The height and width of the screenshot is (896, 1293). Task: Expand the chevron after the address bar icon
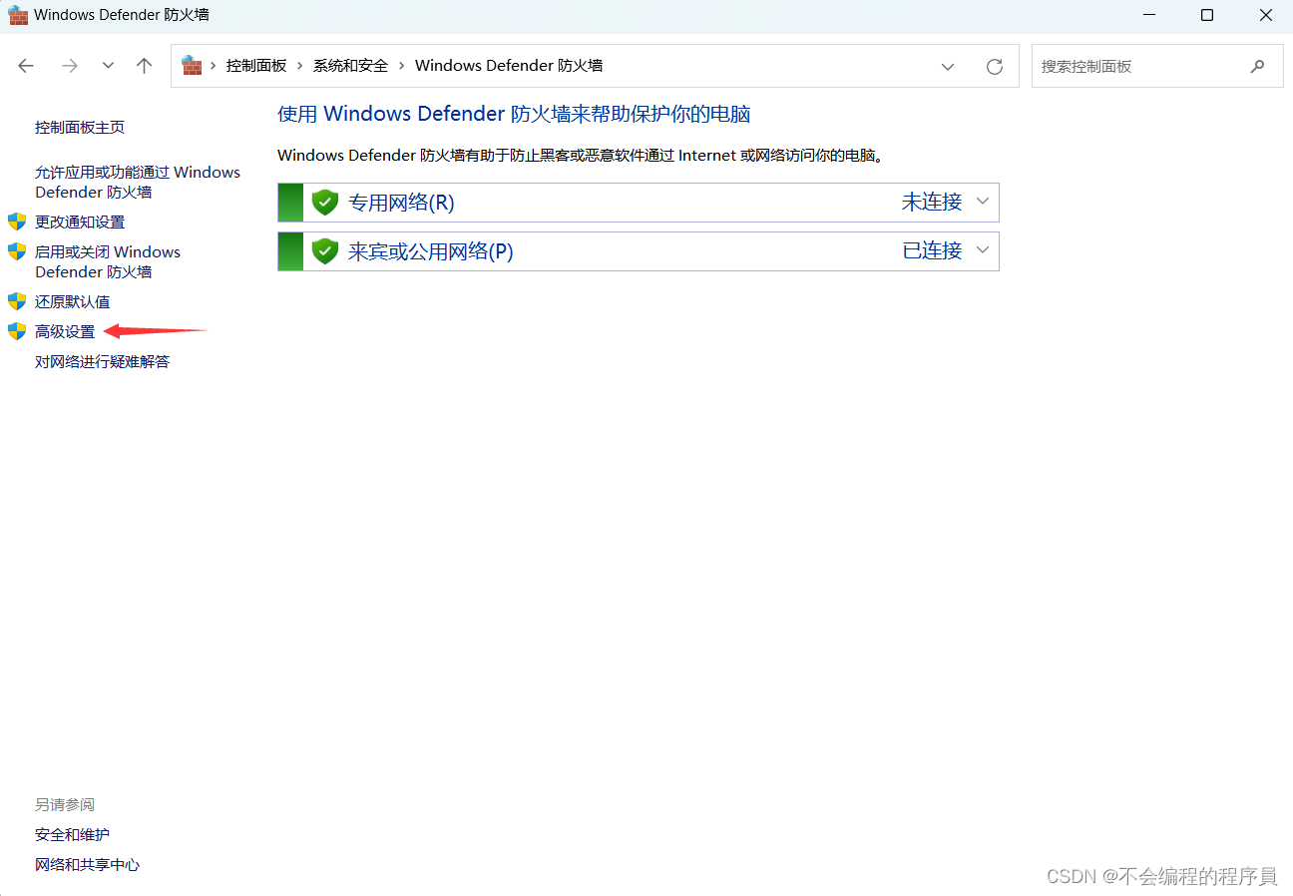[x=213, y=66]
